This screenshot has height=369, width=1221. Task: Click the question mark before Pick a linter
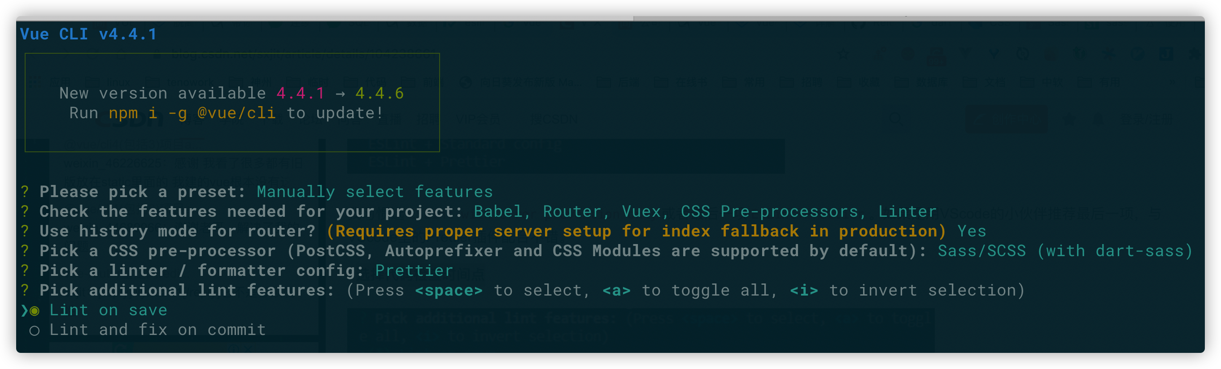click(25, 270)
